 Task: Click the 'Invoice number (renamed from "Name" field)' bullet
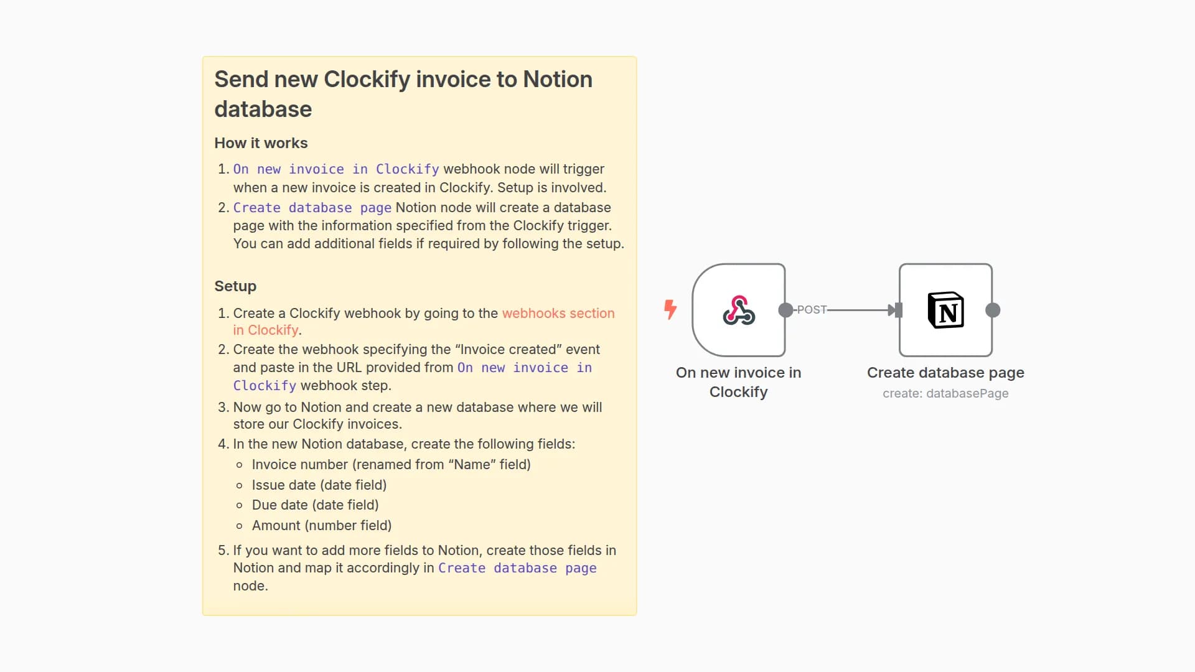pyautogui.click(x=391, y=464)
